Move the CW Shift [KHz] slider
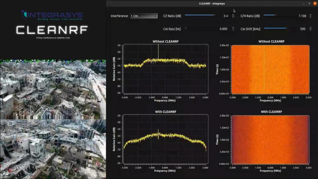 pos(276,28)
